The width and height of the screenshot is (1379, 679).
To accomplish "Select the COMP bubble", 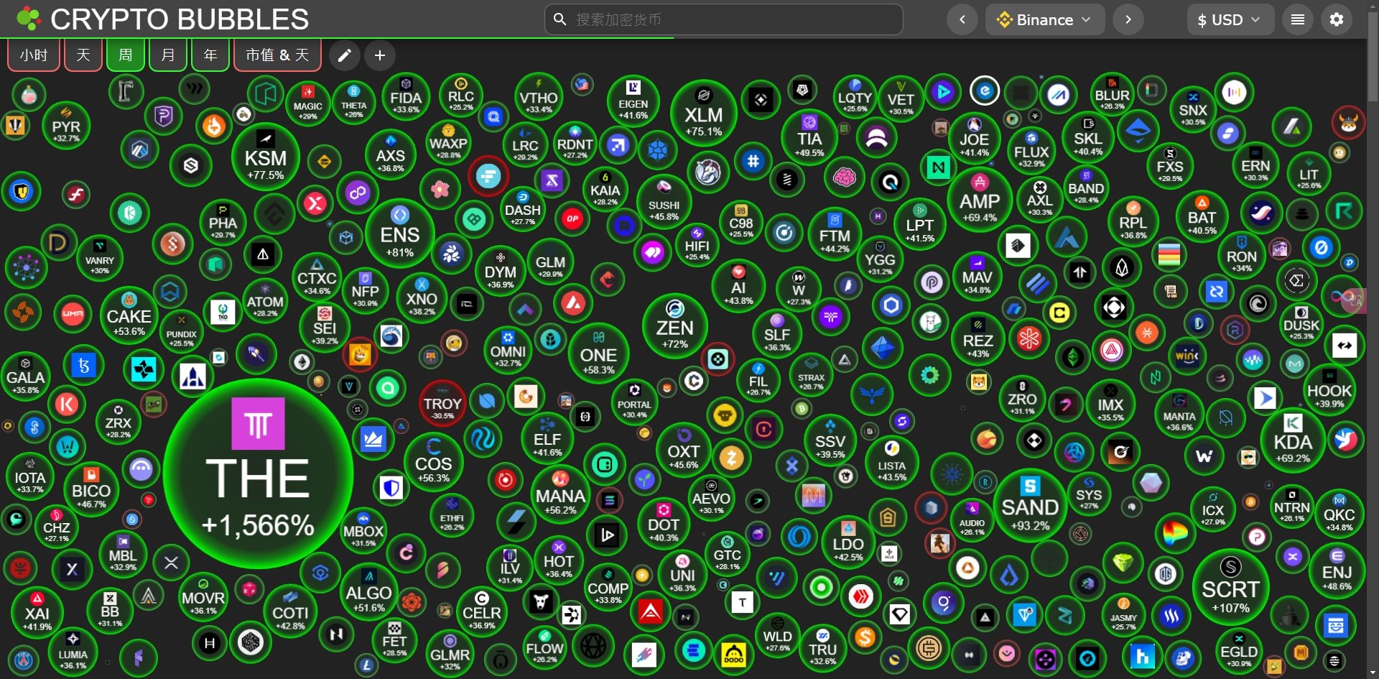I will pyautogui.click(x=608, y=587).
